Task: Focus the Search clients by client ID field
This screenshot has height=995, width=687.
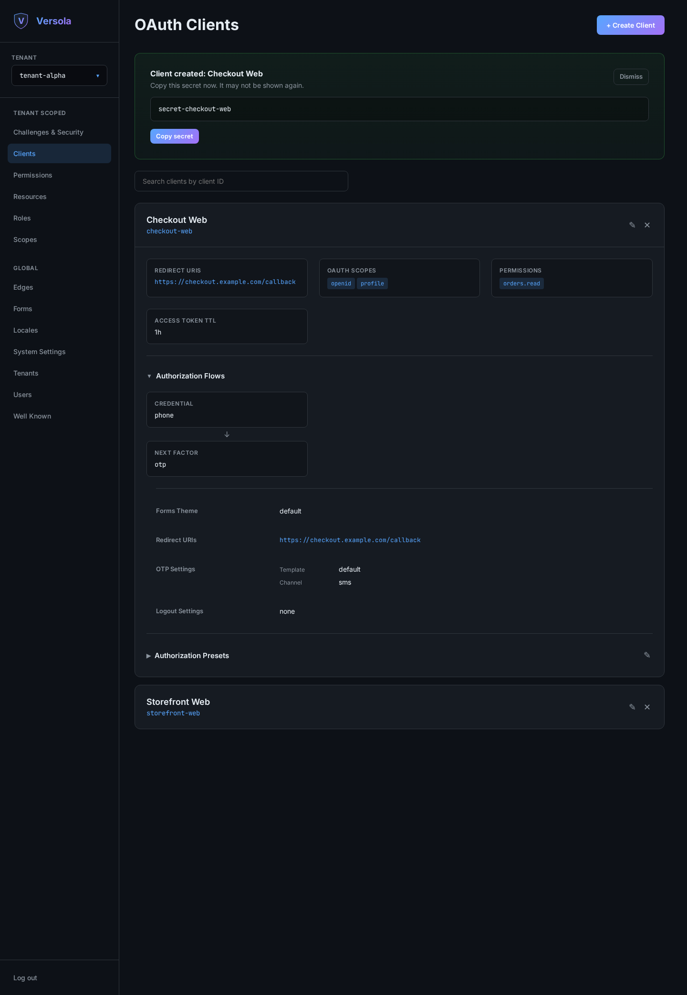Action: click(x=241, y=181)
